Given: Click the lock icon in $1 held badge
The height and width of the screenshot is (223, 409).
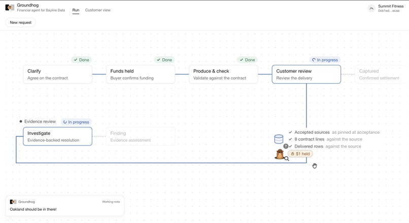Looking at the screenshot, I should pos(293,154).
